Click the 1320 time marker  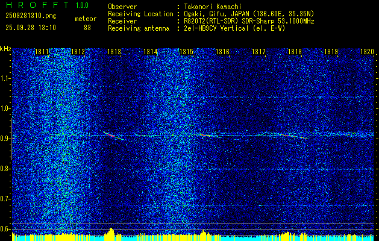point(367,52)
